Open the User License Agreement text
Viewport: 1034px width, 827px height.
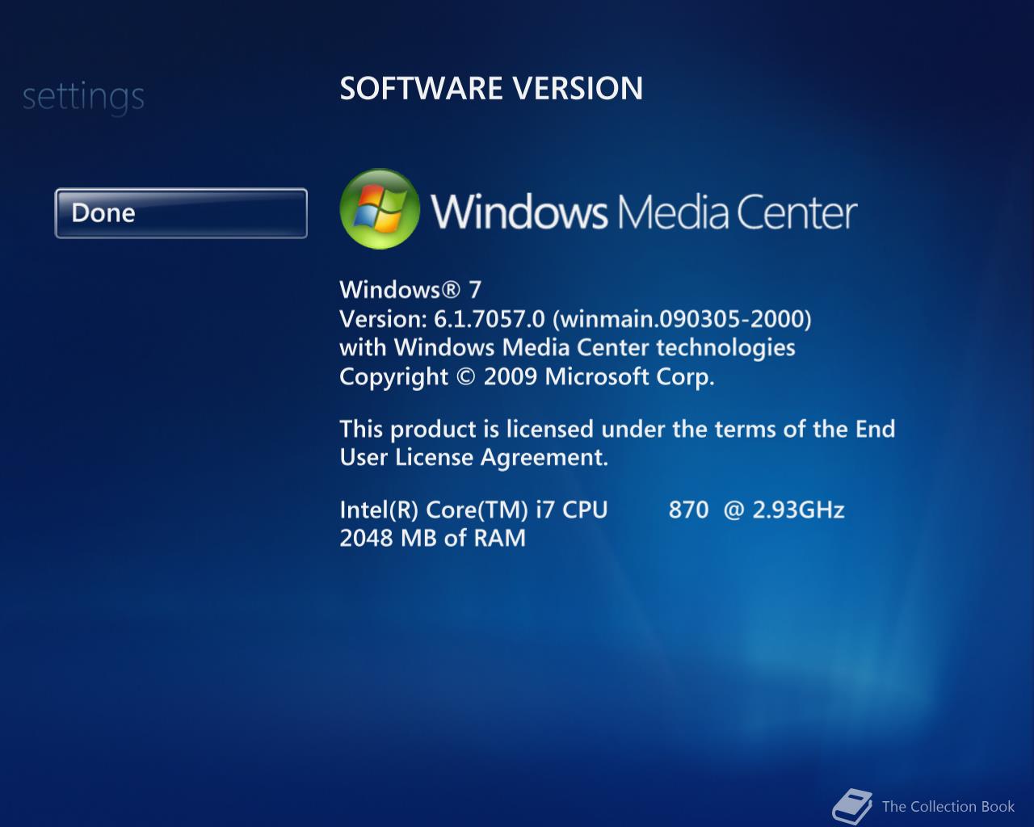click(473, 457)
